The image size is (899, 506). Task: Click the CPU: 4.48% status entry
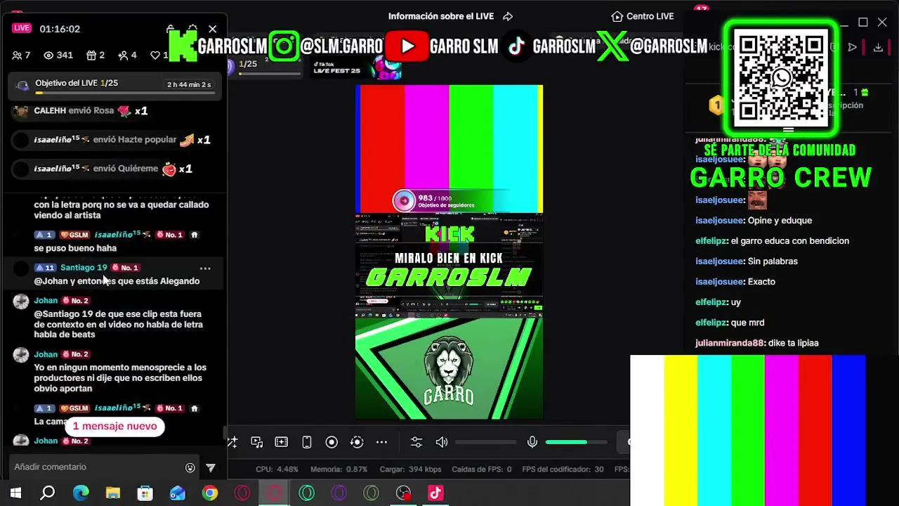(x=277, y=469)
